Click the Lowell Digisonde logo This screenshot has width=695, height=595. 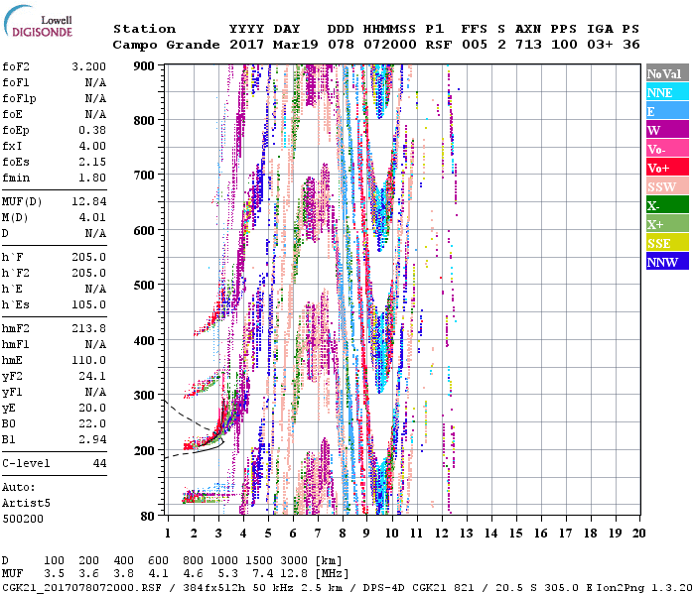pyautogui.click(x=39, y=22)
